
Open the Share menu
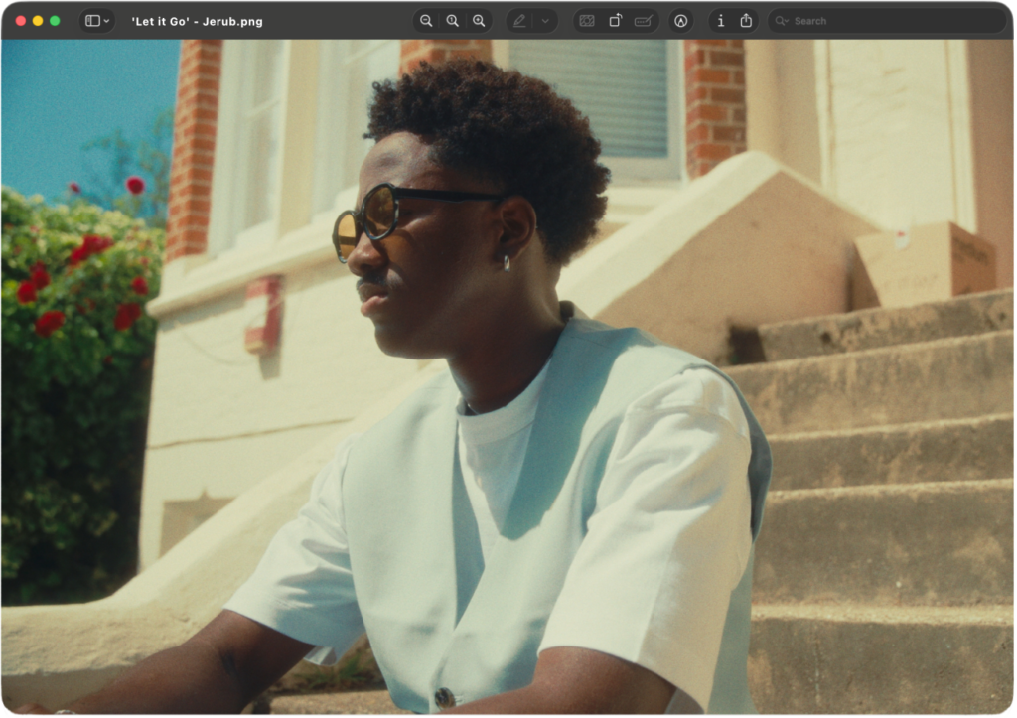tap(746, 21)
